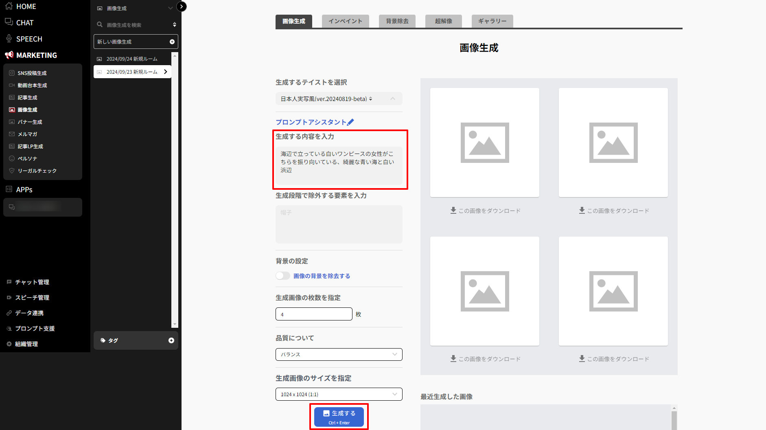
Task: Open SNS投稿生成 in the marketing menu
Action: (32, 73)
